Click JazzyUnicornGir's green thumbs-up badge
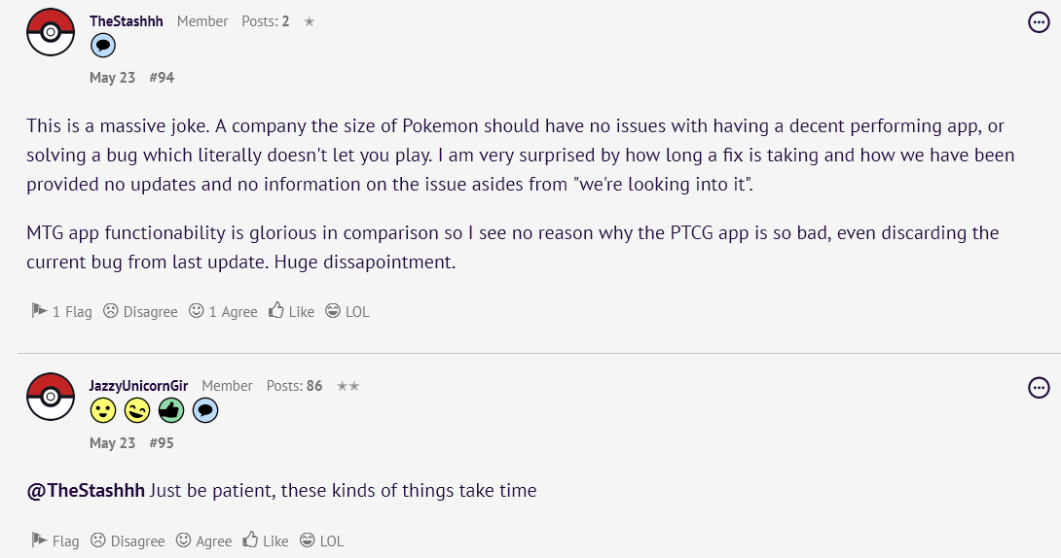Image resolution: width=1061 pixels, height=558 pixels. click(x=171, y=410)
